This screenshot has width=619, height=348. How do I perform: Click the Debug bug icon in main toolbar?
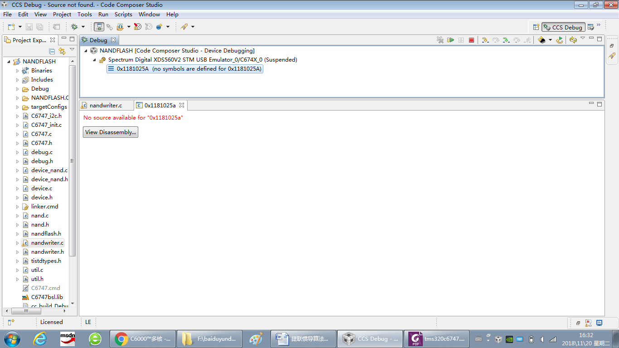74,27
